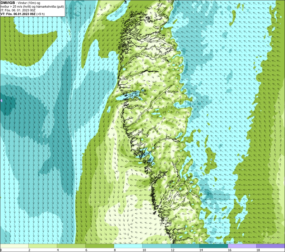Click the 'hviður > 25 m/s (hvítt)' description line

(x=32, y=7)
